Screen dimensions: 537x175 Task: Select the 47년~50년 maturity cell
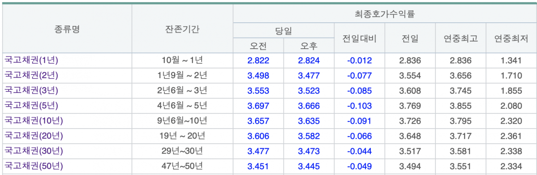(182, 166)
